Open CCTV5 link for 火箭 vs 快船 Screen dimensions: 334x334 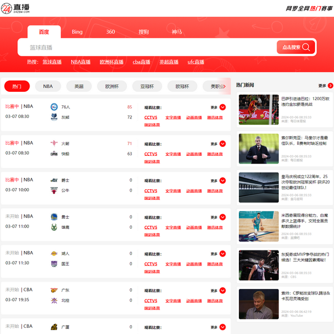[151, 154]
